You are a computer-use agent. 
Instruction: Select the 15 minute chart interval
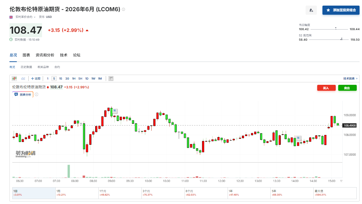[61, 79]
